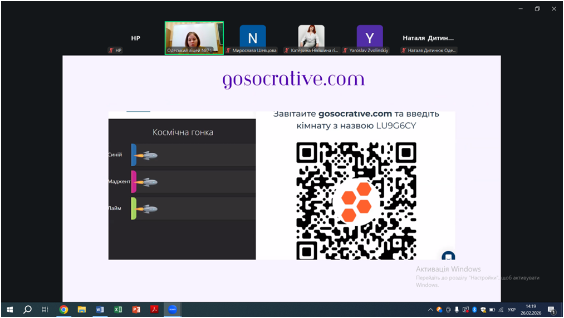
Task: Select Мирослава Шевцова participant tile
Action: [253, 38]
